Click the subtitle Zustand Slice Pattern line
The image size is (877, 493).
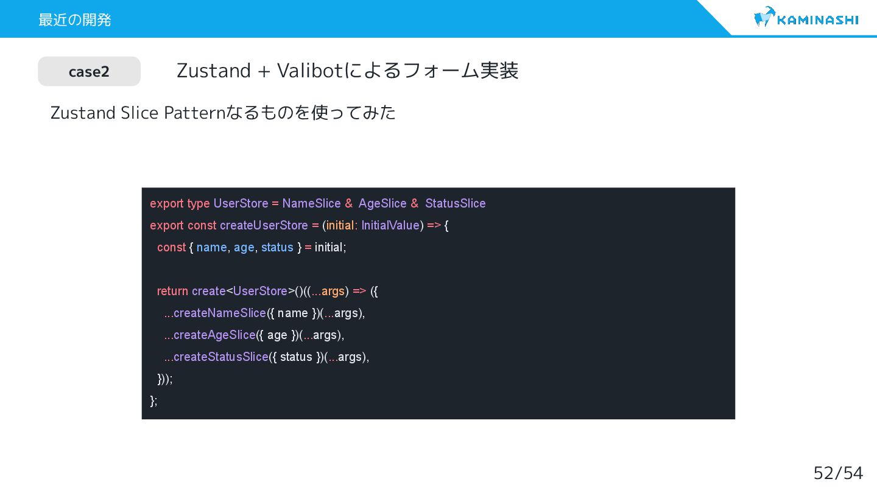coord(223,113)
